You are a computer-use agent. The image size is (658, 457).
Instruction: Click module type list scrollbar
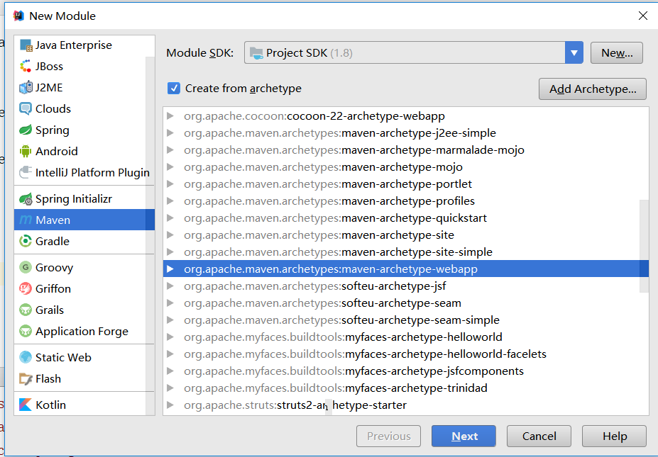pos(150,235)
